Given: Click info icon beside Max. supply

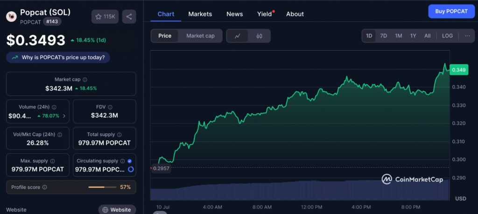Looking at the screenshot, I should (52, 161).
